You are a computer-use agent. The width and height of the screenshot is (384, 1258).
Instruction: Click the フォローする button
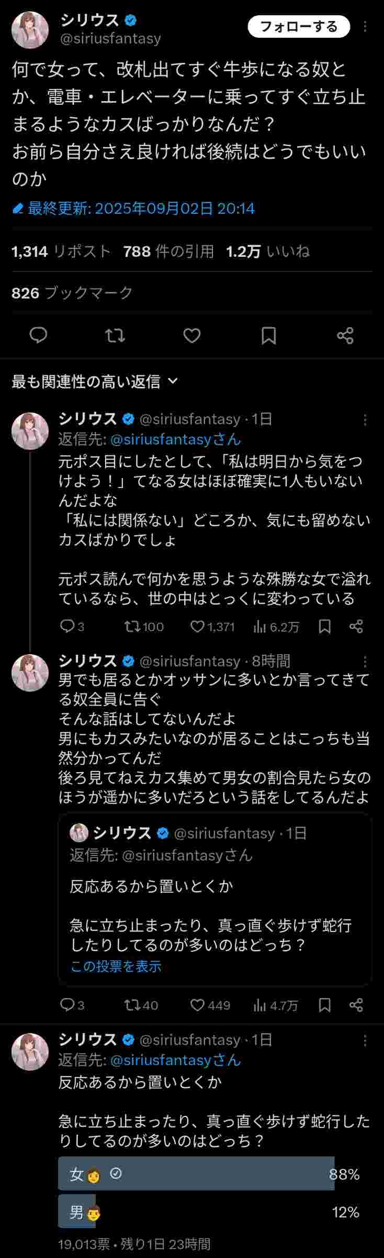pos(298,27)
